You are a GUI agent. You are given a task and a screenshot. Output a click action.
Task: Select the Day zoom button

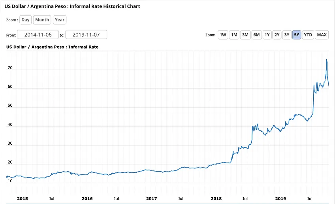coord(25,20)
